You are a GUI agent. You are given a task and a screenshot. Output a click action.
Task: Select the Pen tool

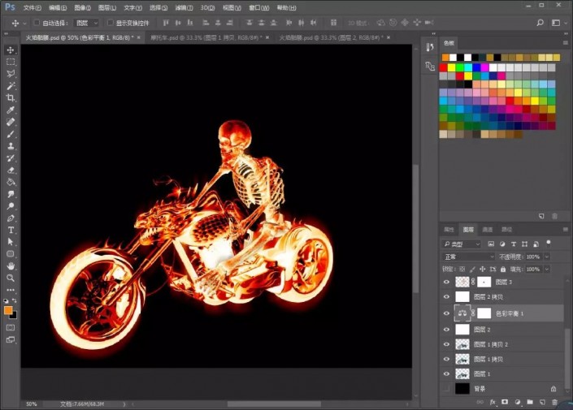11,218
